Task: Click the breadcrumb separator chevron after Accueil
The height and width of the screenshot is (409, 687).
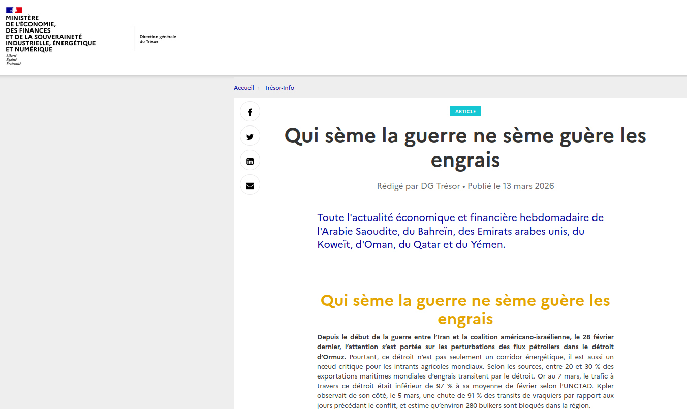Action: tap(258, 87)
